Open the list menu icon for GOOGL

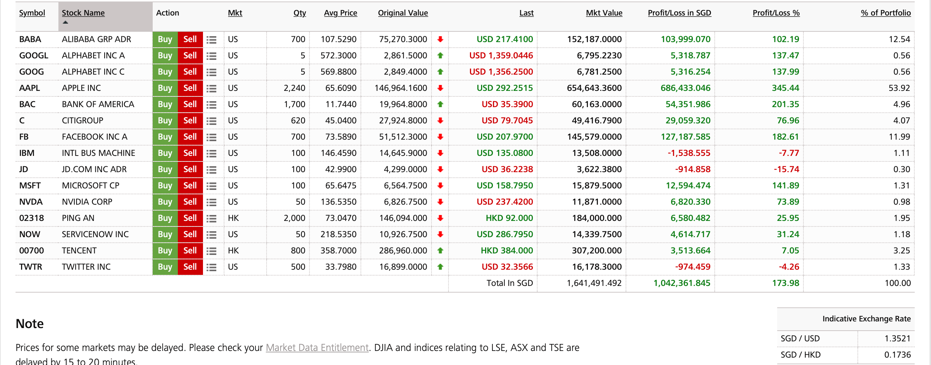211,56
